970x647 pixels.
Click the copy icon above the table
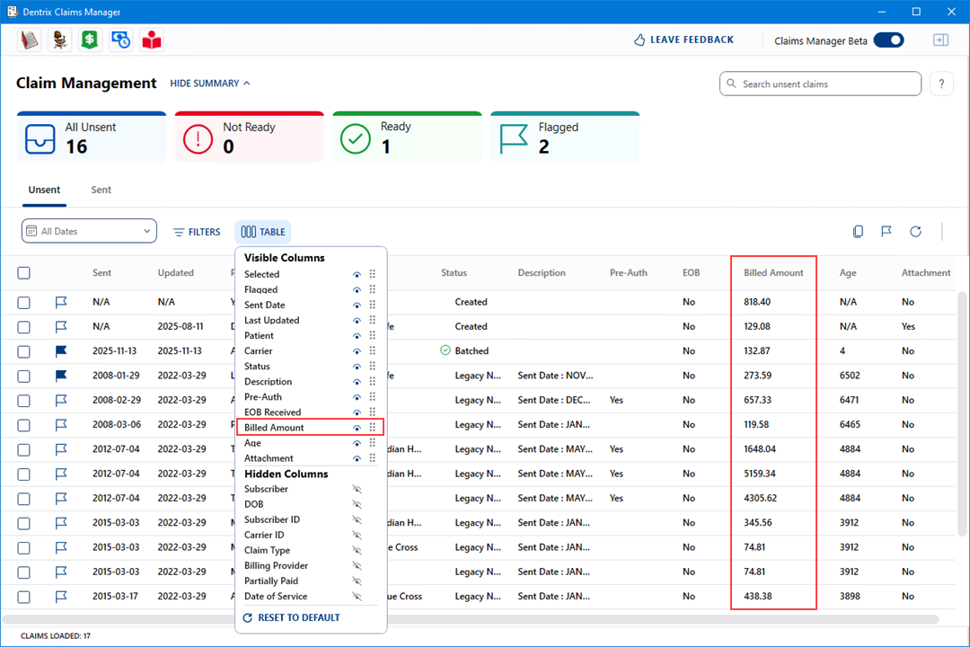coord(858,232)
